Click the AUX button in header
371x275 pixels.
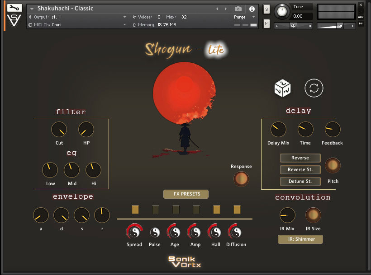point(361,17)
